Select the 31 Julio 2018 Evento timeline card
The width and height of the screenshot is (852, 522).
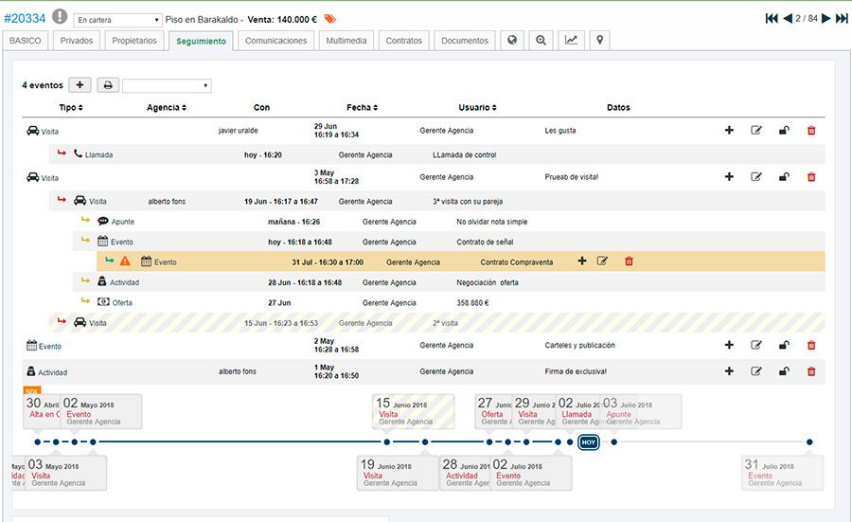tap(783, 473)
